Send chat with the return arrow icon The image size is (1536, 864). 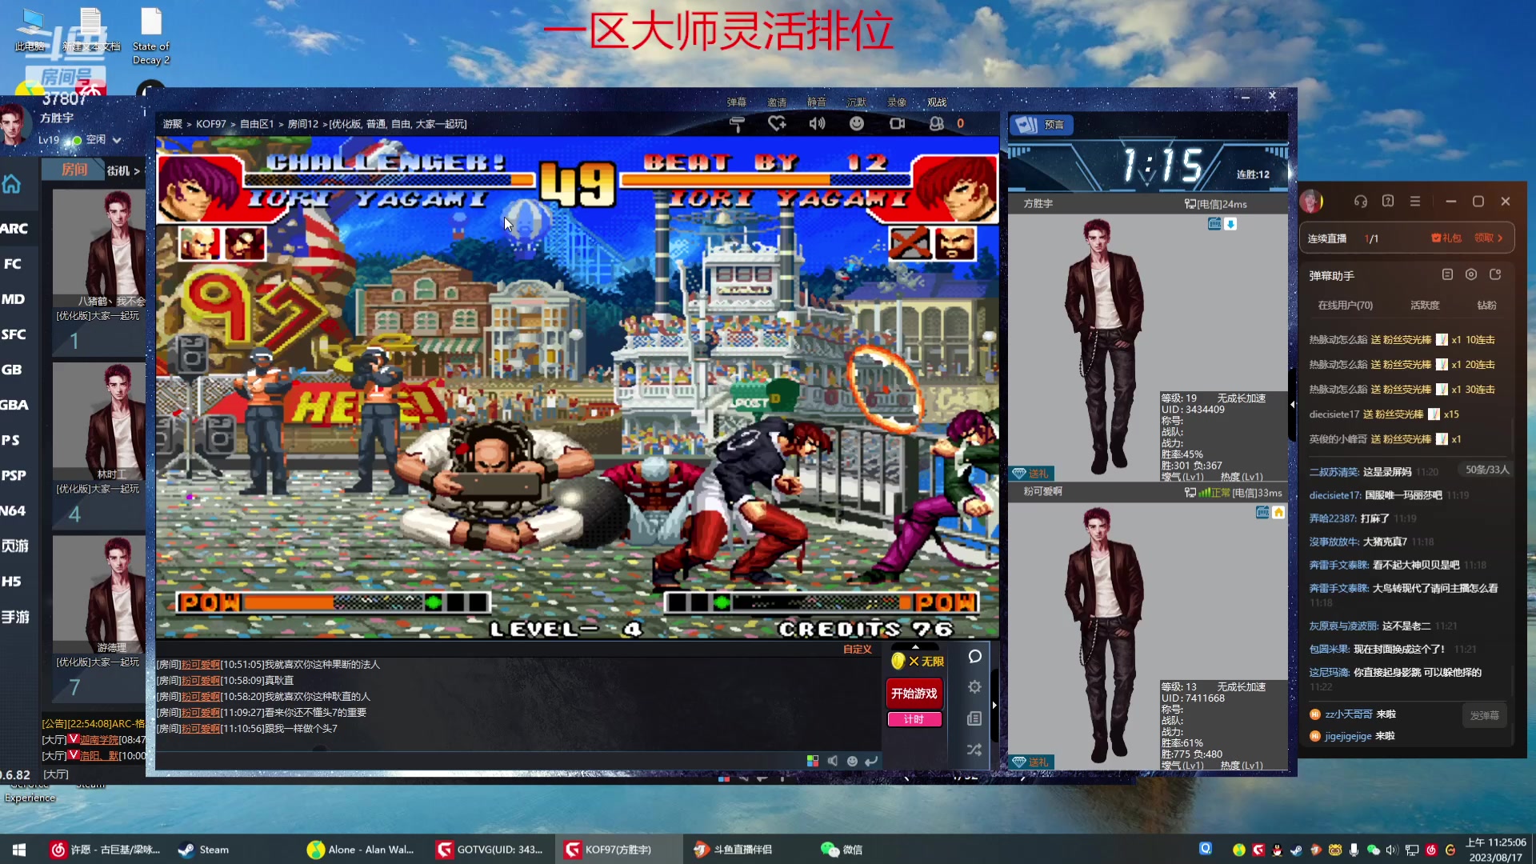[x=871, y=761]
